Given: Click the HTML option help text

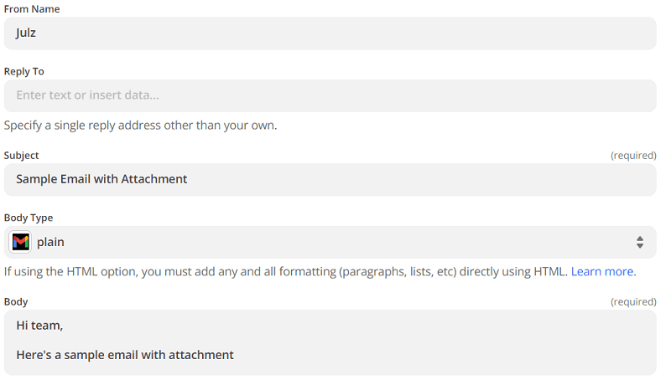Looking at the screenshot, I should coord(285,271).
